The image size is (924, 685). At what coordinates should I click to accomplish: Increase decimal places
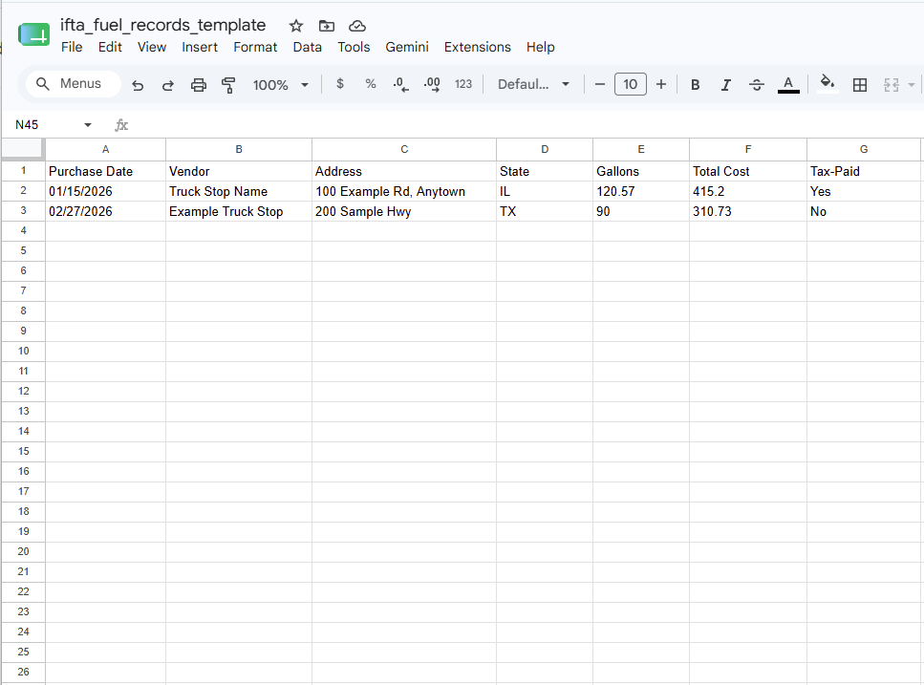click(432, 84)
